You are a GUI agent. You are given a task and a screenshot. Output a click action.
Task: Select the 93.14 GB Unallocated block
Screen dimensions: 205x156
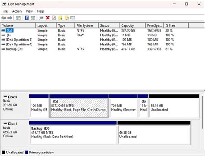point(174,106)
